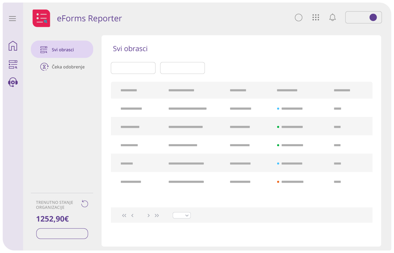Select the first row of the table
Screen dimensions: 394x253
242,108
